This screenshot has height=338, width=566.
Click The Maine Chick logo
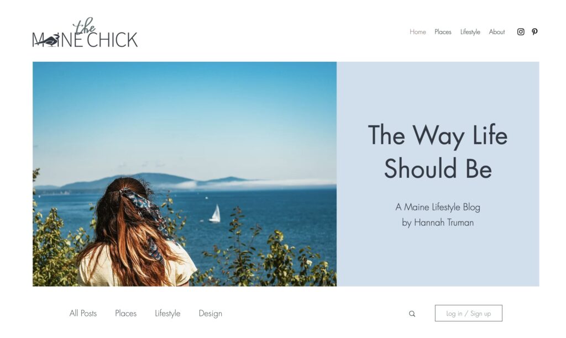[85, 33]
